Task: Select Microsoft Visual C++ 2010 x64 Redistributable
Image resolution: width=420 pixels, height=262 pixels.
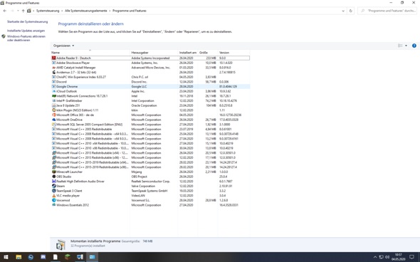Action: click(x=150, y=143)
